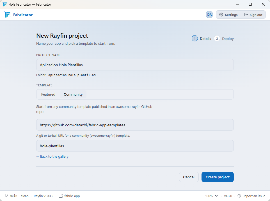The image size is (270, 201).
Task: Click the Fabricator logo icon in header
Action: [x=7, y=15]
